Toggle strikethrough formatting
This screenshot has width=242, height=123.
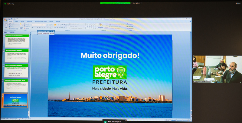[x=40, y=28]
